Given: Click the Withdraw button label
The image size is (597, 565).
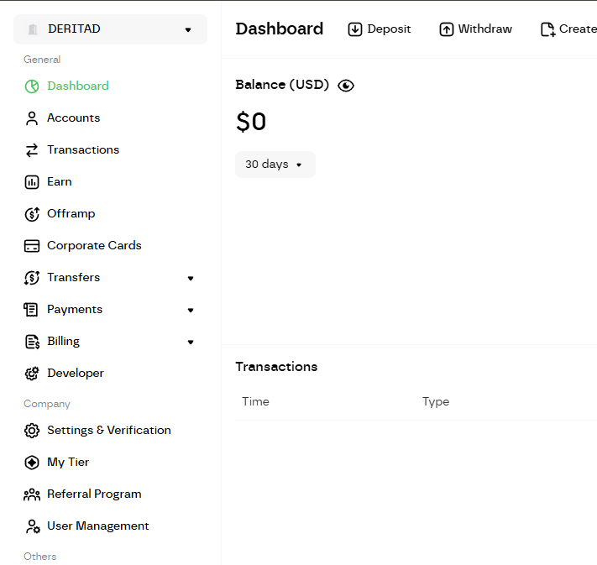Looking at the screenshot, I should pos(484,29).
